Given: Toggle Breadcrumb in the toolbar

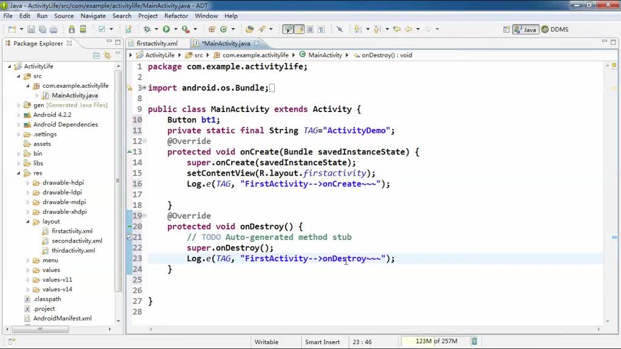Looking at the screenshot, I should tap(288, 29).
